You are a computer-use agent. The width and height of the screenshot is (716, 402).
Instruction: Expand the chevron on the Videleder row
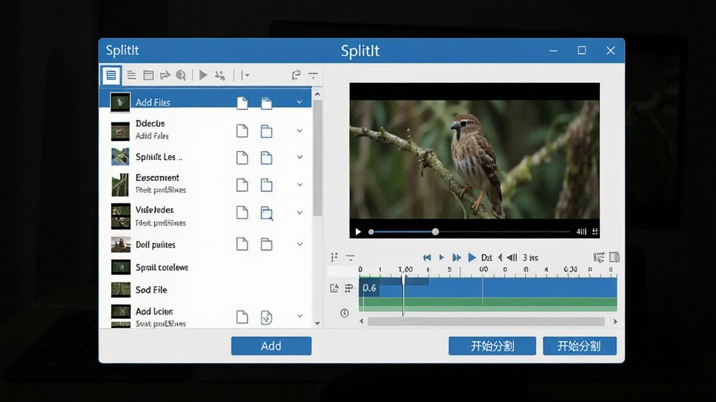click(299, 212)
